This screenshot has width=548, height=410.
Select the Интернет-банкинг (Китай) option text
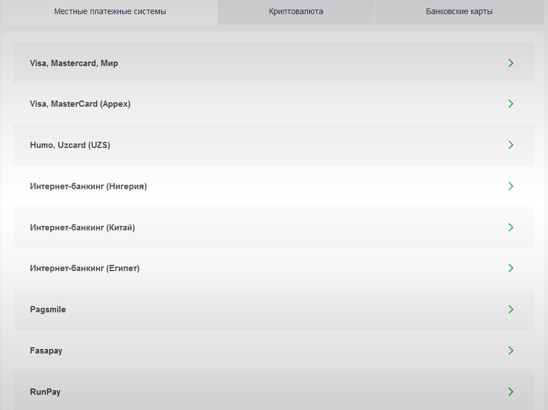82,228
